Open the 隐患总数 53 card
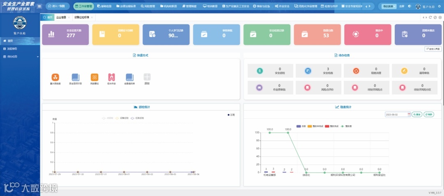 [317, 35]
